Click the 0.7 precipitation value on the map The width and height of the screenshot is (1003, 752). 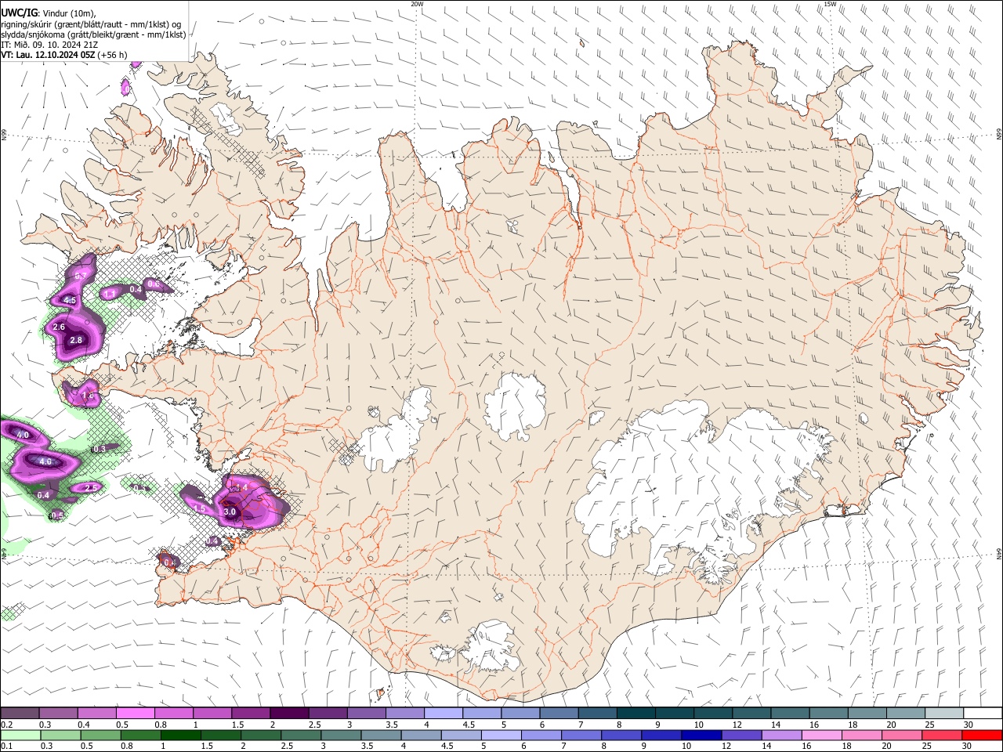[80, 276]
